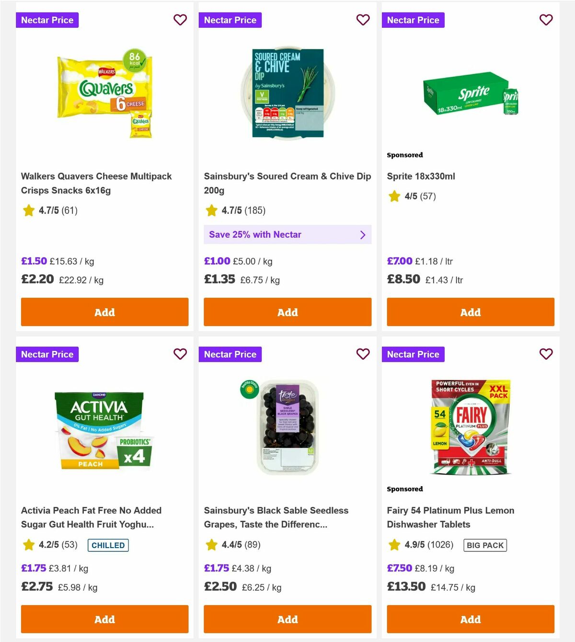
Task: Add Sprite 18x330ml to the trolley
Action: 470,312
